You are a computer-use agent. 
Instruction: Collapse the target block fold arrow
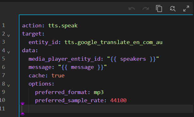coord(8,36)
